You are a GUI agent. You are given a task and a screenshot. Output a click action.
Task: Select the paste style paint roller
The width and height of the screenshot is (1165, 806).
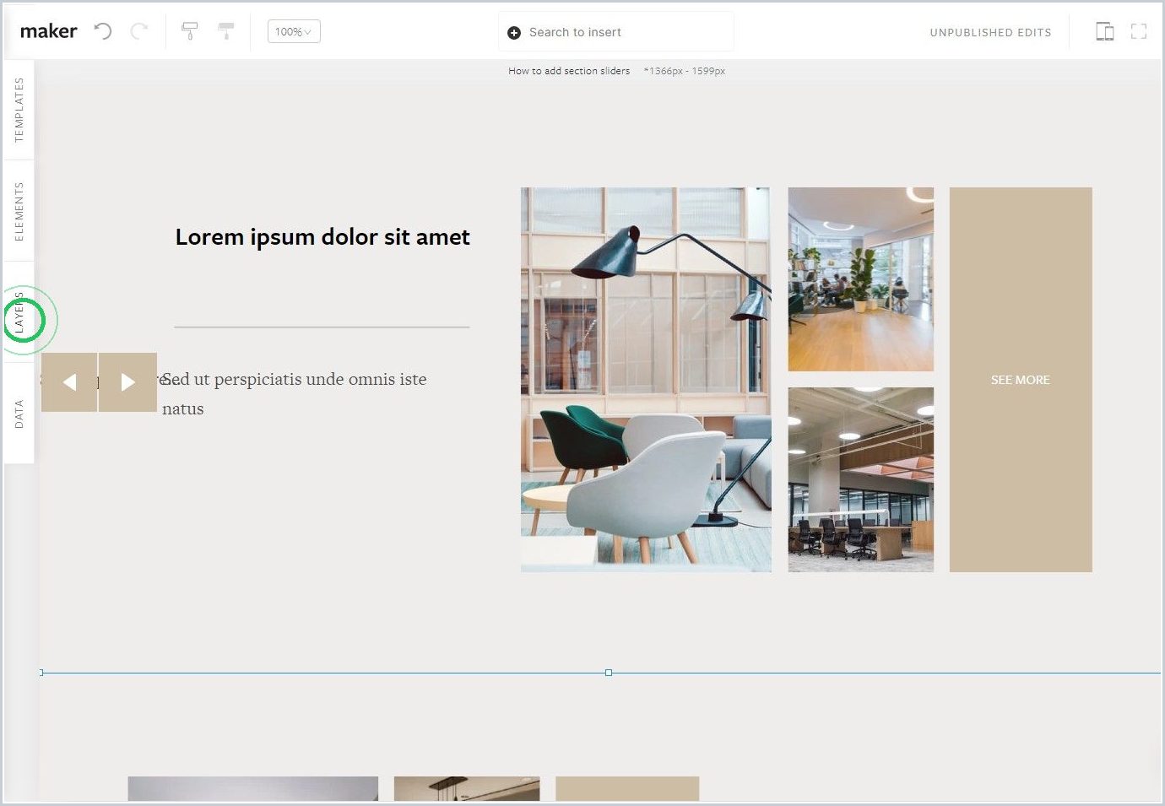coord(226,31)
